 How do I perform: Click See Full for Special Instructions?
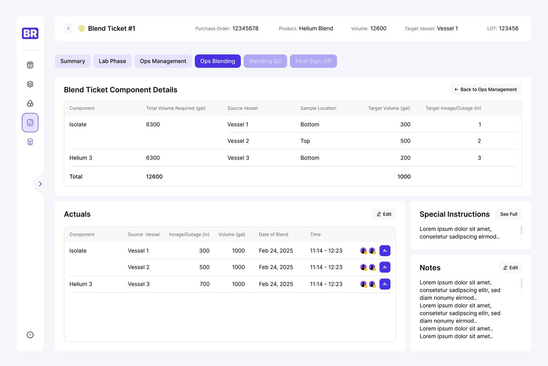509,214
